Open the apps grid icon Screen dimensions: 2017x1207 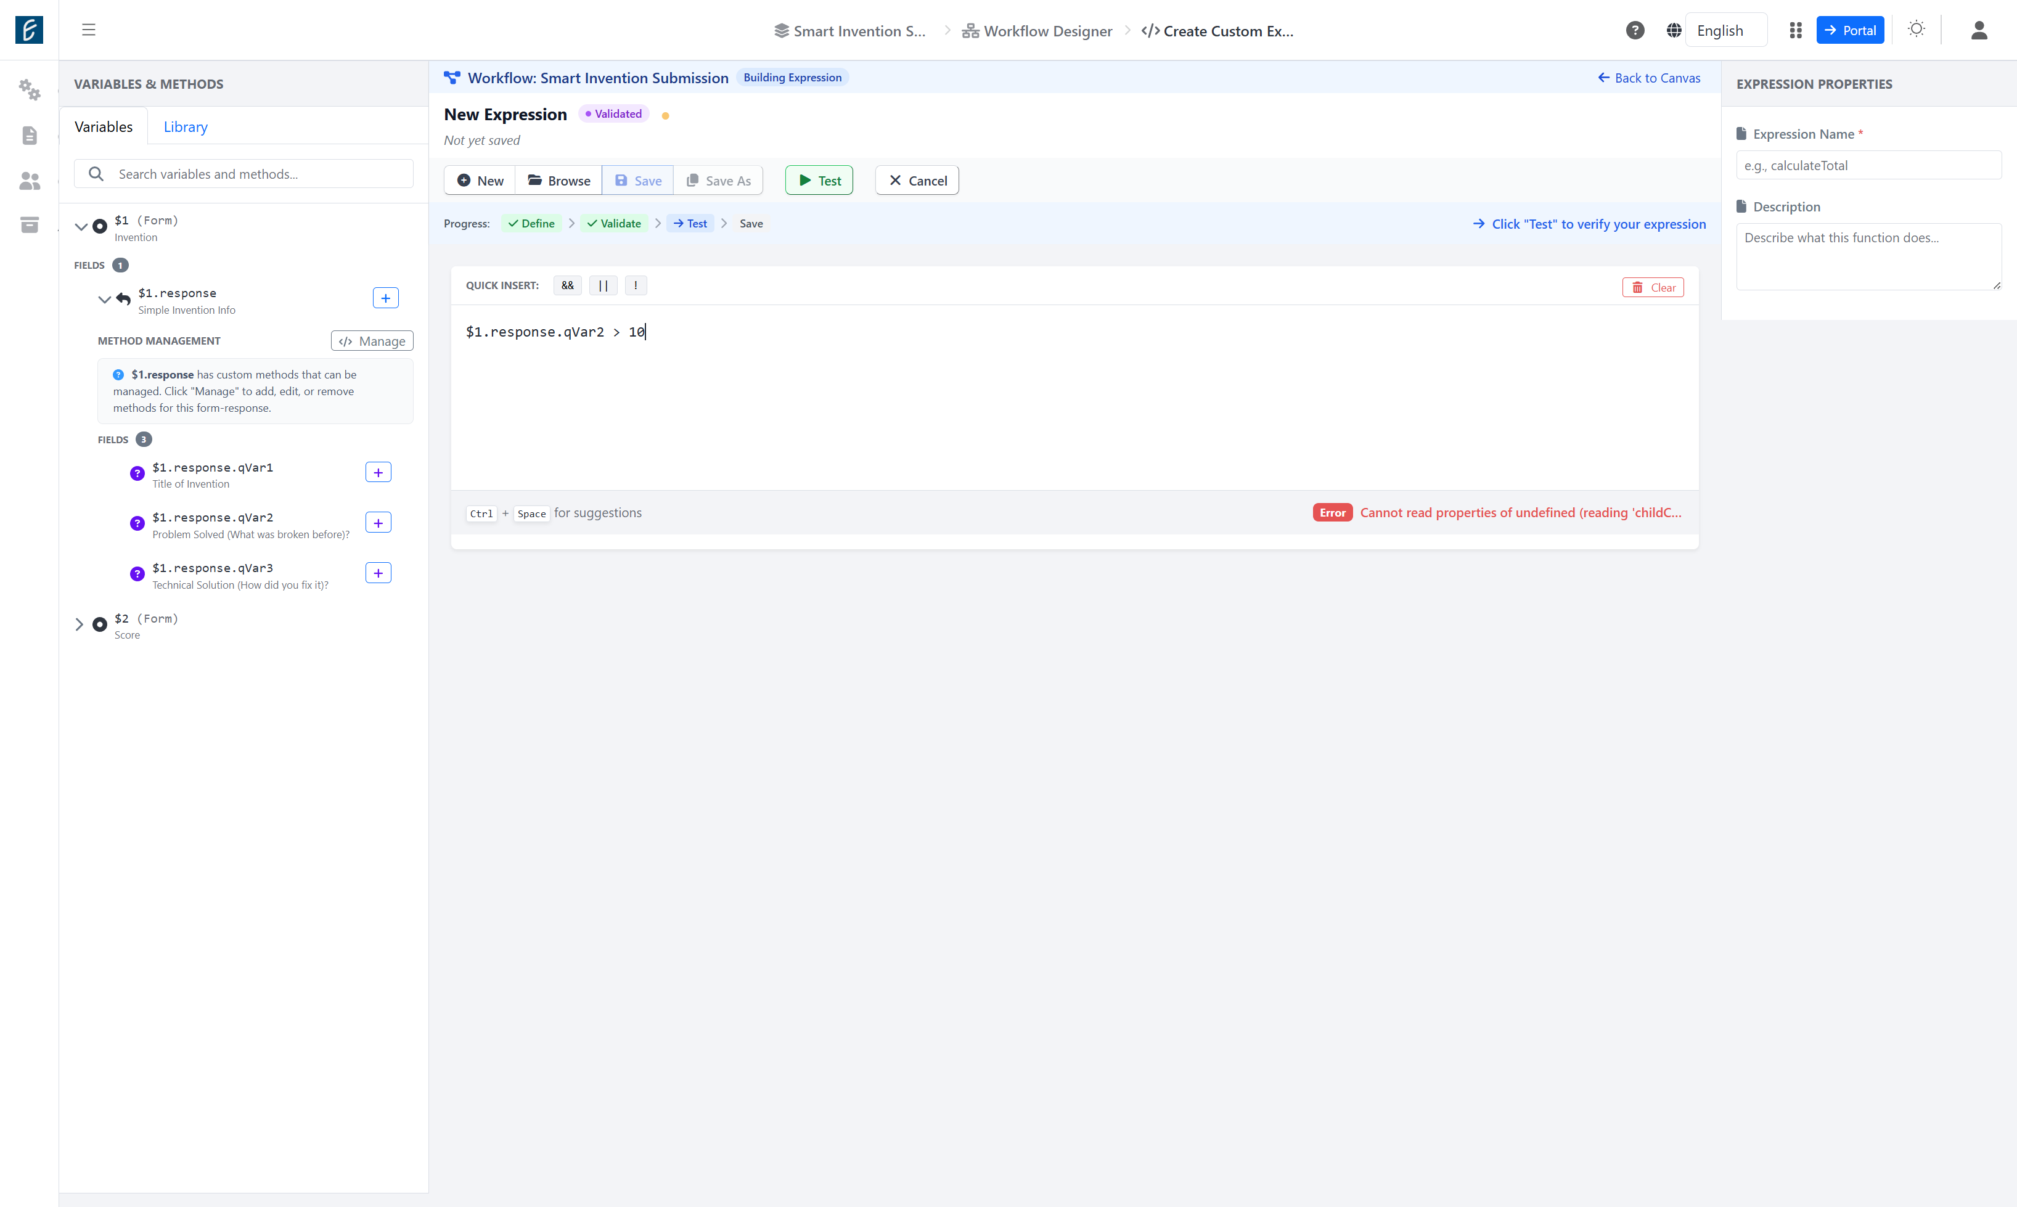click(1796, 30)
